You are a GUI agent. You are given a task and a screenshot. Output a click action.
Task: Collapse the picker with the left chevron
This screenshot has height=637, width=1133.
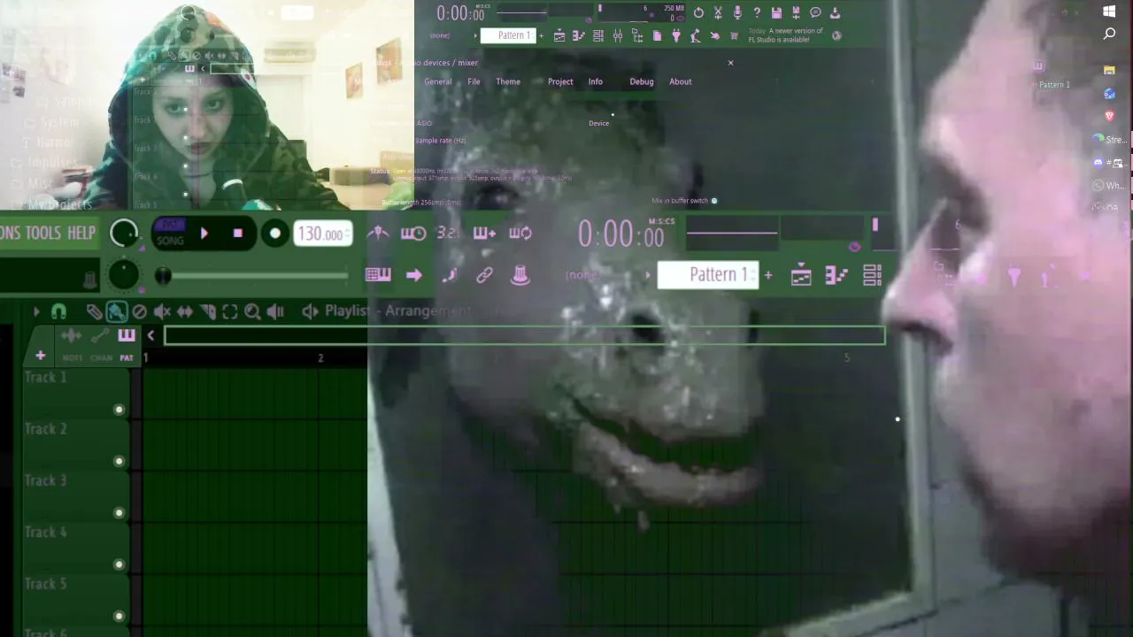coord(150,335)
